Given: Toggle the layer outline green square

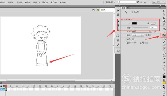Looking at the screenshot, I should point(4,89).
